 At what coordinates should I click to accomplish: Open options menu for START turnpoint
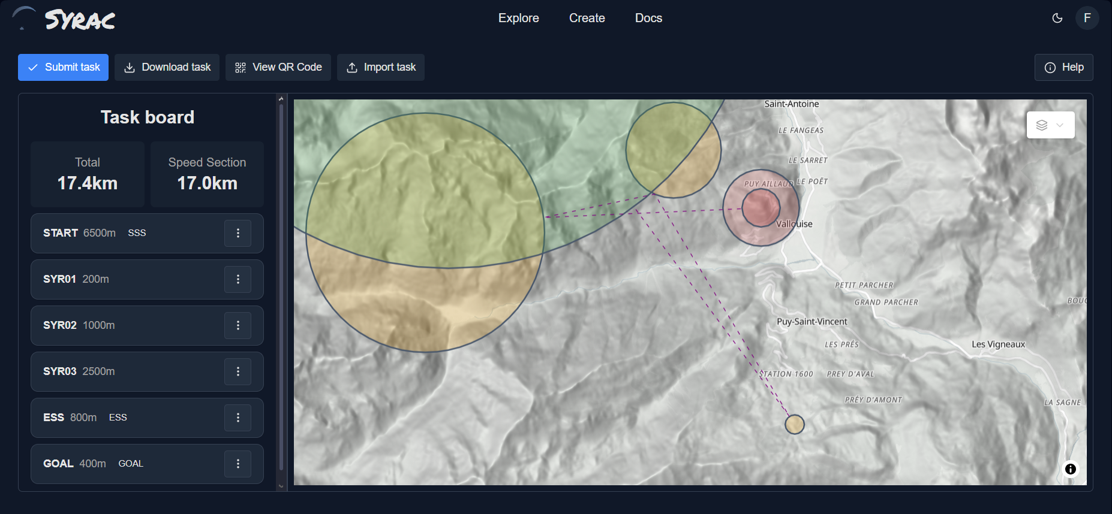pyautogui.click(x=238, y=233)
